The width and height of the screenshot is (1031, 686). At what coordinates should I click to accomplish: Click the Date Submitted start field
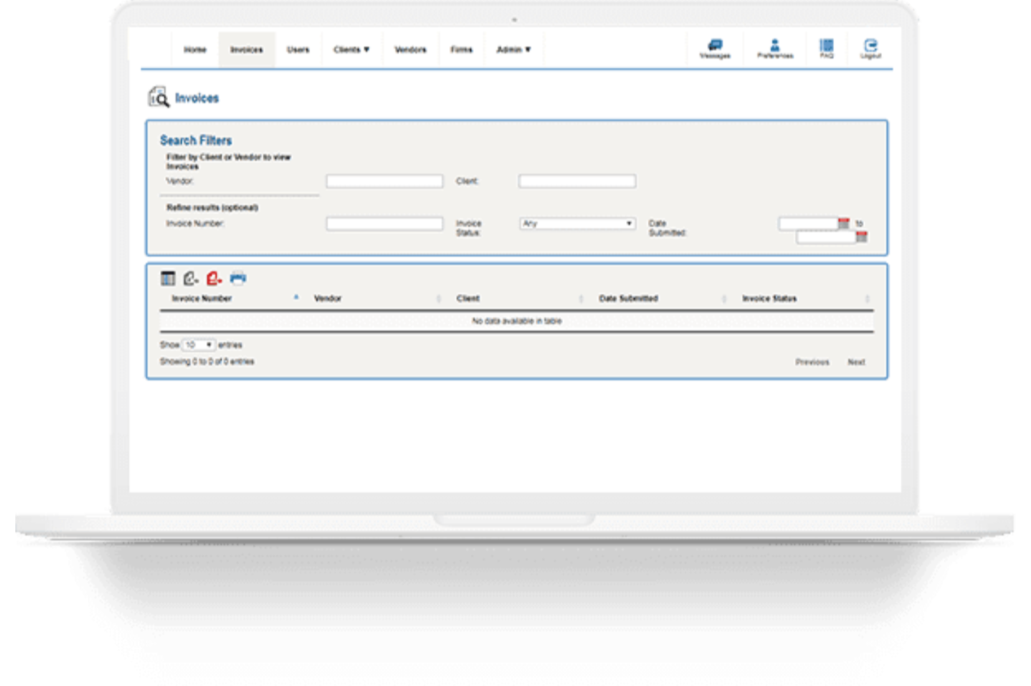pos(808,223)
